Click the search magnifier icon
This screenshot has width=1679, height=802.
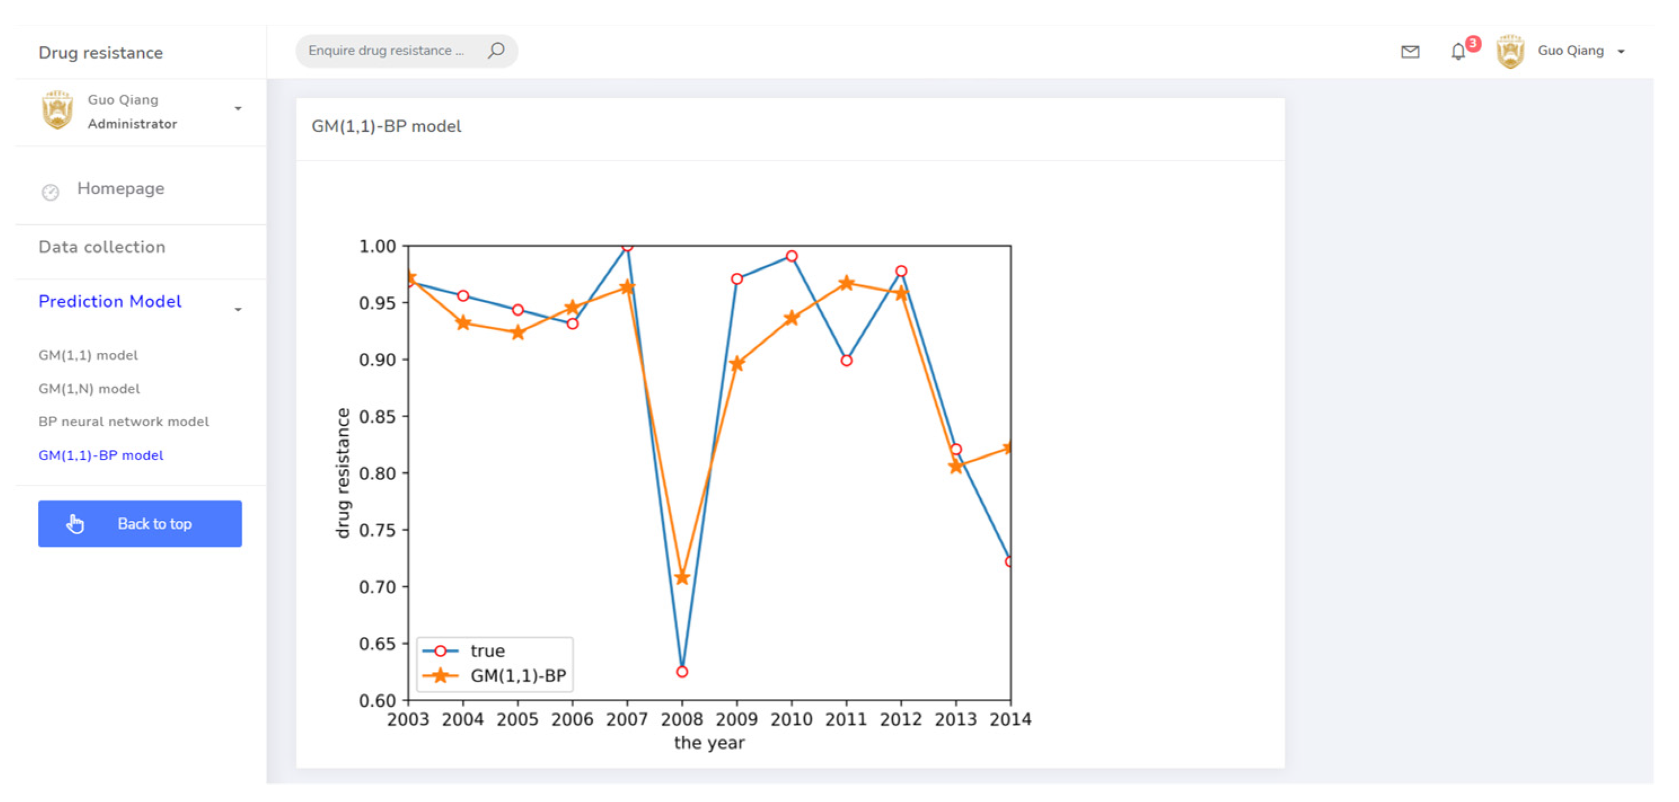pos(496,50)
